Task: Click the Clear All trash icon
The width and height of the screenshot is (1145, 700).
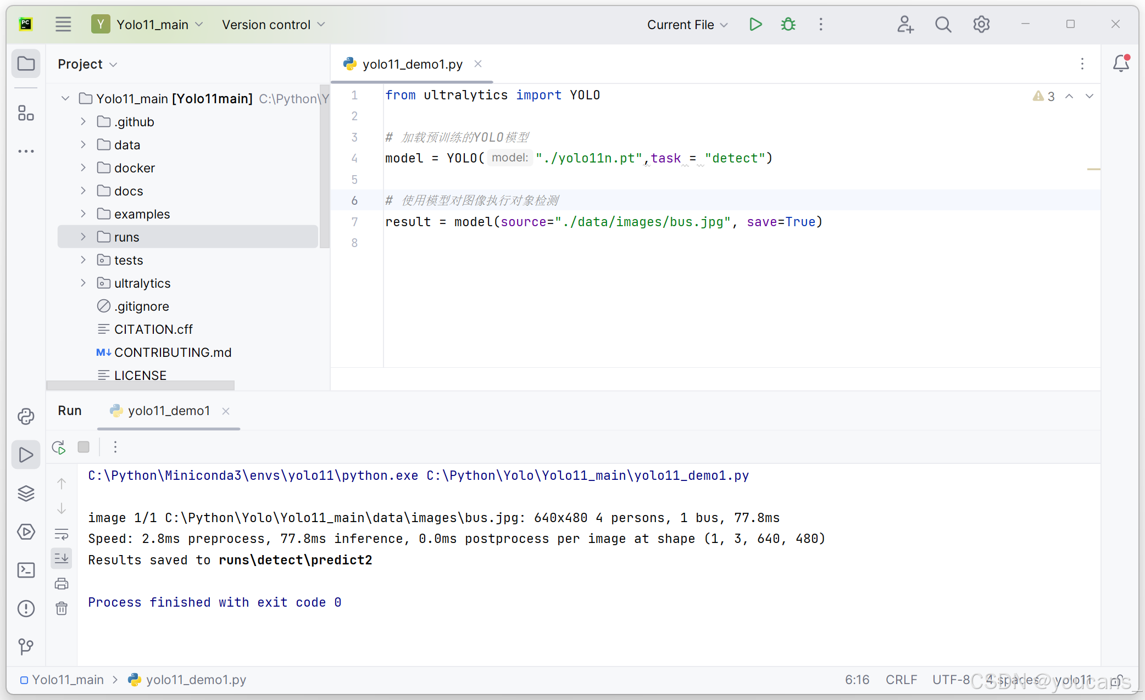Action: [x=62, y=608]
